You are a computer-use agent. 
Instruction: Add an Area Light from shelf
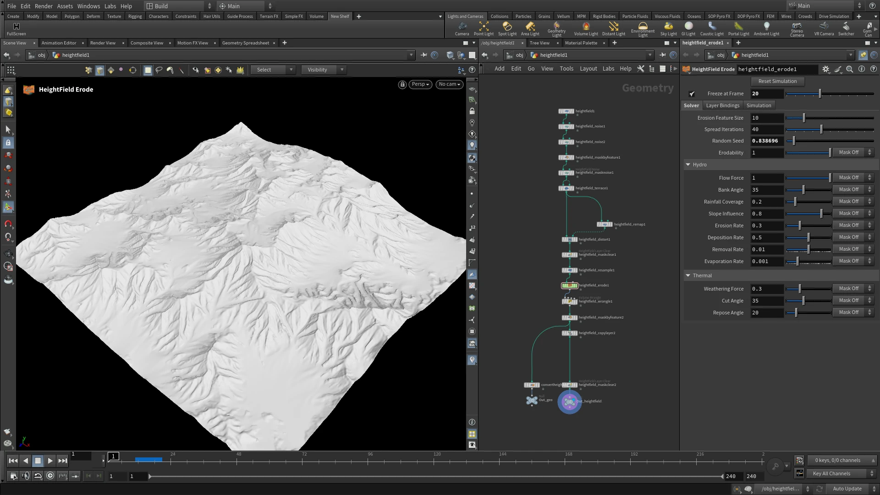pos(530,28)
